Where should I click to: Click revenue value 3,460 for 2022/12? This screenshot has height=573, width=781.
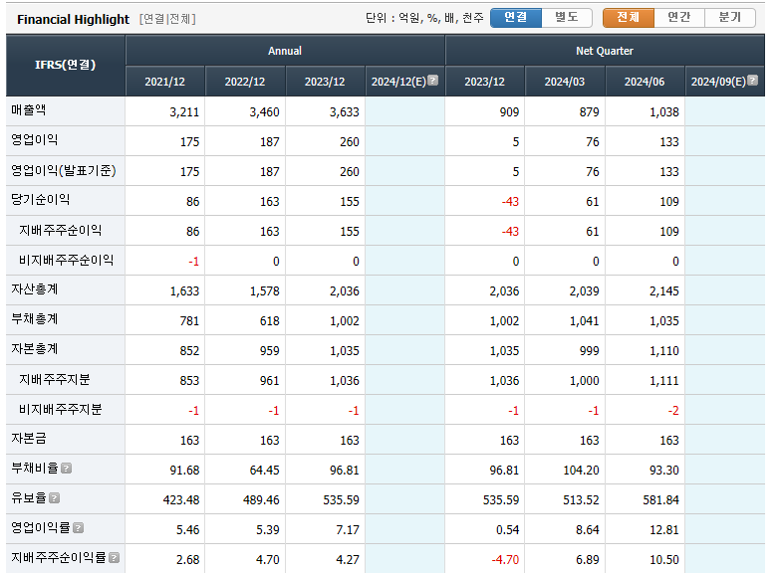265,111
